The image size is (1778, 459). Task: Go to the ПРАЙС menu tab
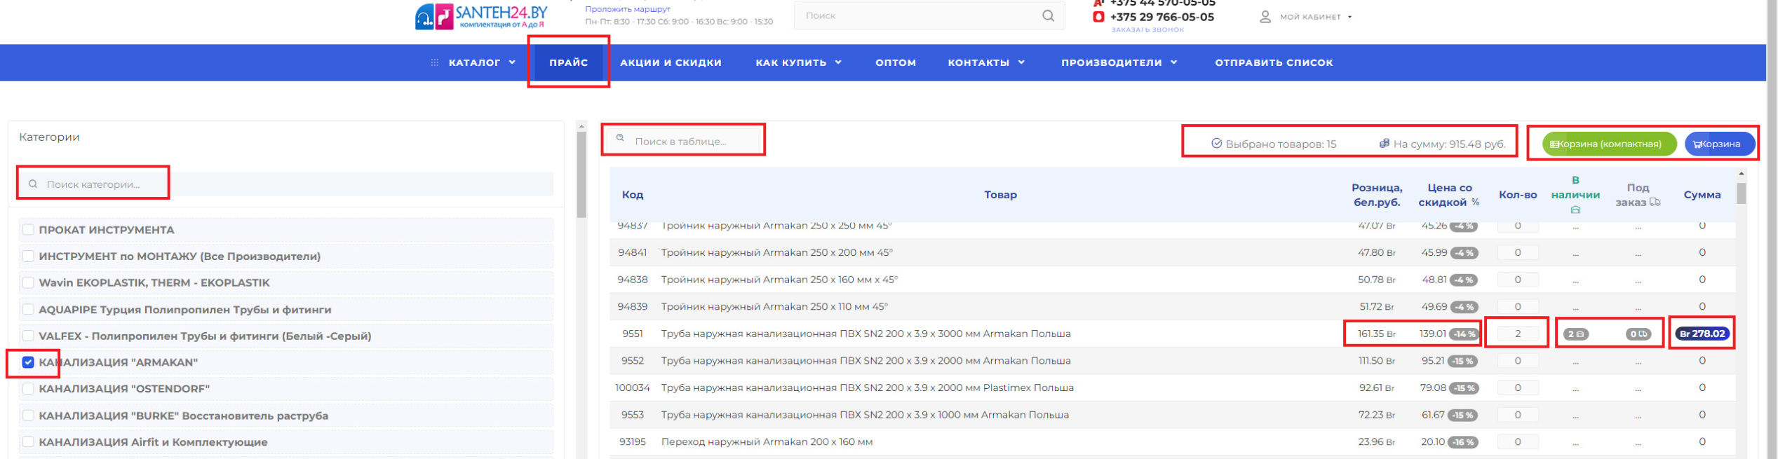click(568, 62)
